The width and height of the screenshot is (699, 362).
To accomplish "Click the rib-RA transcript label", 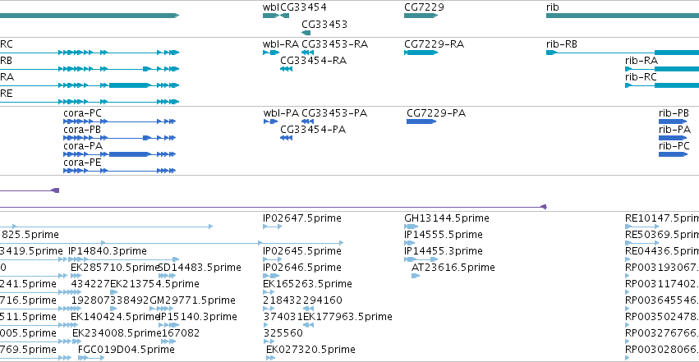I will pyautogui.click(x=641, y=61).
